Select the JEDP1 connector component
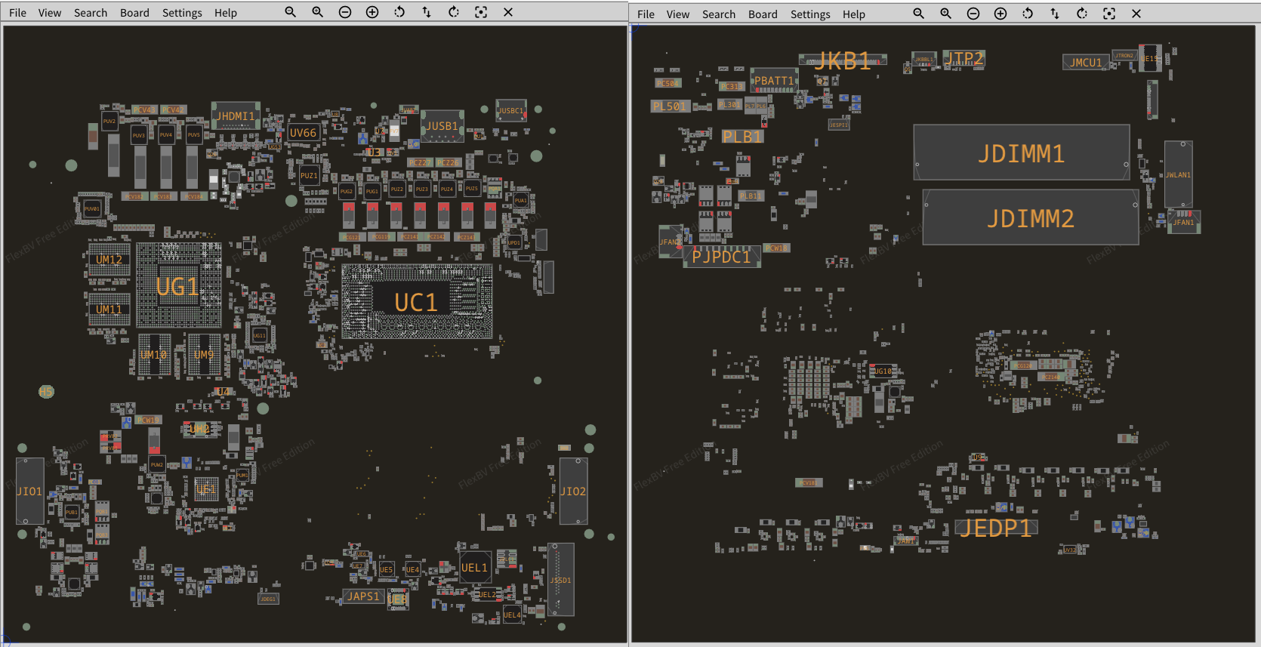Screen dimensions: 1261x647 coord(995,528)
